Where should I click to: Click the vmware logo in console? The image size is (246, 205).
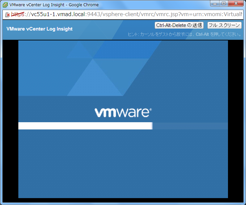(x=123, y=112)
